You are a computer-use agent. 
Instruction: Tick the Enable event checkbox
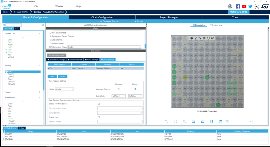pyautogui.click(x=99, y=117)
